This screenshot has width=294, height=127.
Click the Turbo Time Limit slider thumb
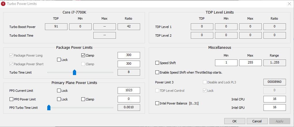(x=74, y=72)
